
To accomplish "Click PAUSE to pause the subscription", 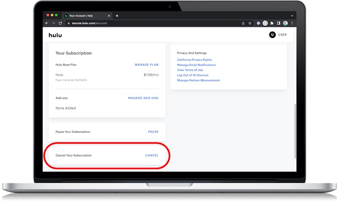I will pyautogui.click(x=153, y=131).
